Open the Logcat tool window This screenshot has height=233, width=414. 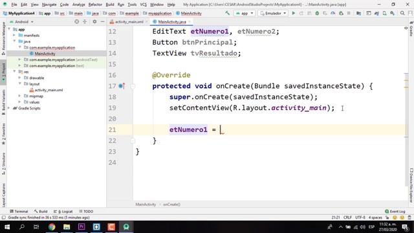pos(63,212)
